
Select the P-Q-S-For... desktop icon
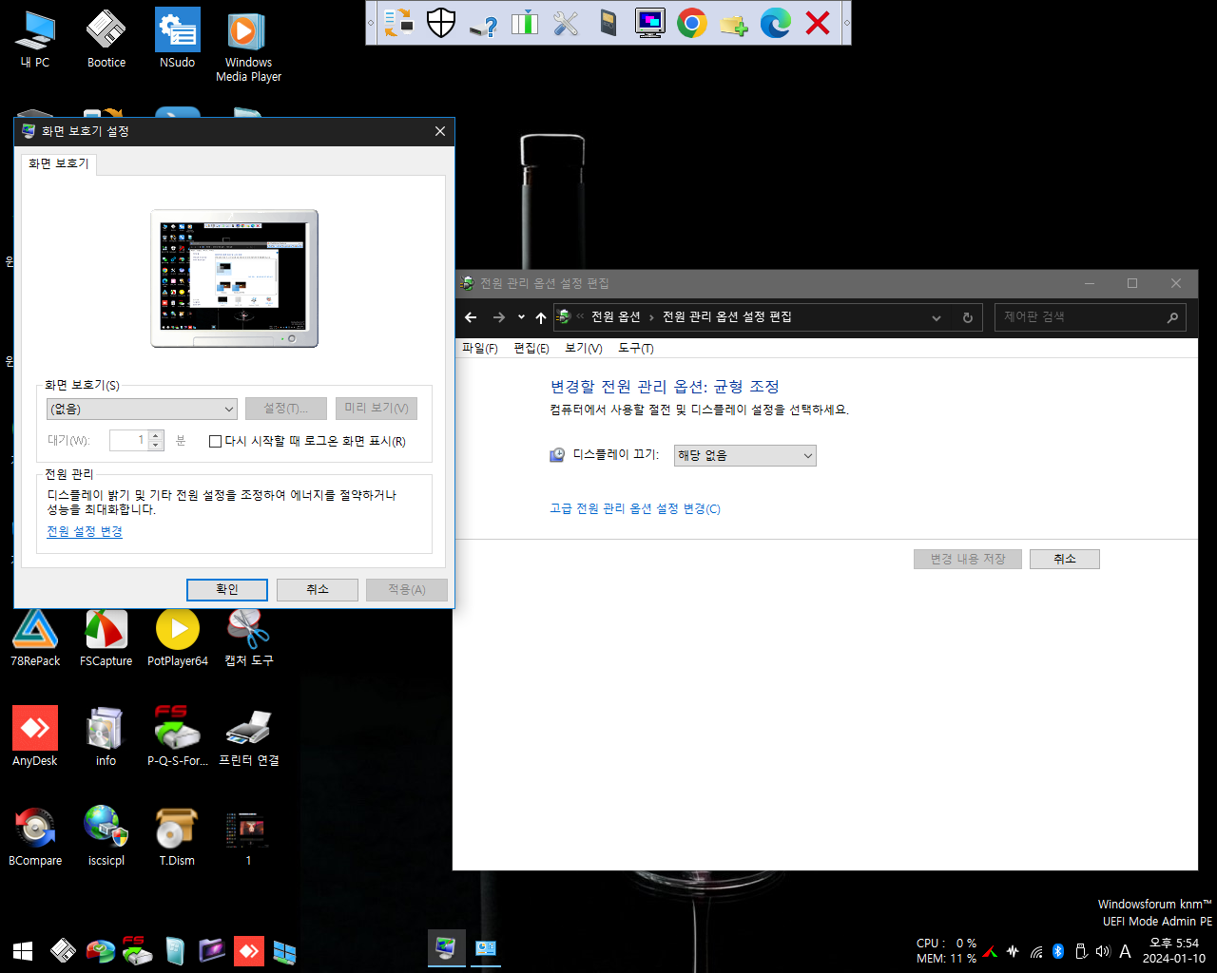tap(178, 736)
